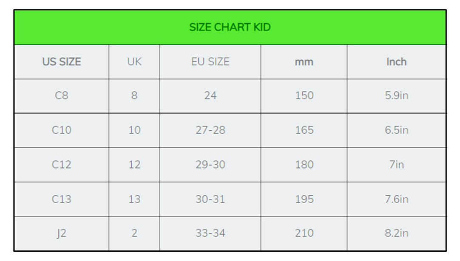Click the C8 US size cell
The height and width of the screenshot is (261, 460).
click(62, 95)
